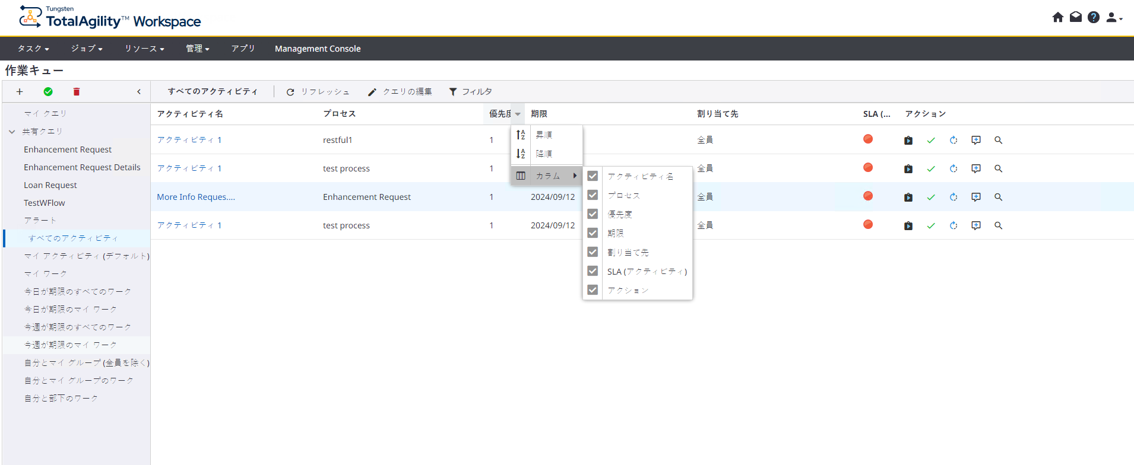Image resolution: width=1134 pixels, height=465 pixels.
Task: Click the red trash delete icon
Action: pyautogui.click(x=76, y=92)
